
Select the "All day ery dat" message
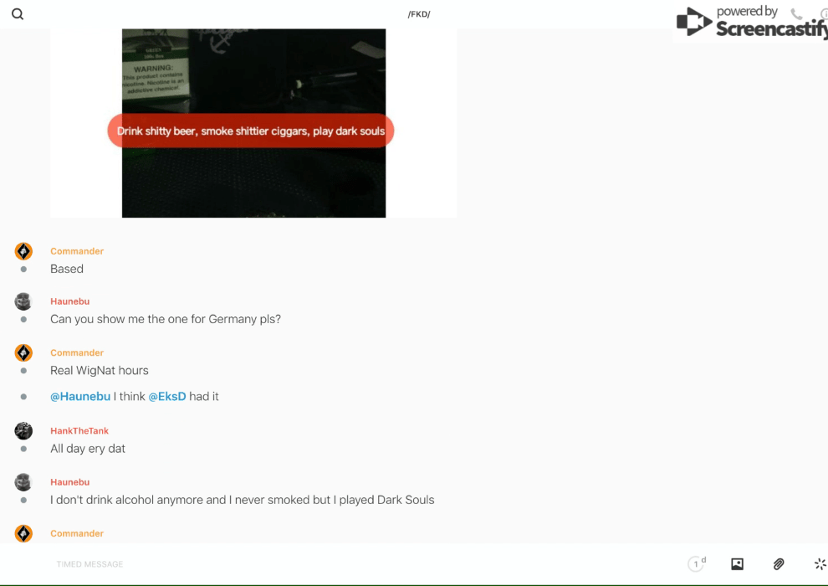coord(88,449)
